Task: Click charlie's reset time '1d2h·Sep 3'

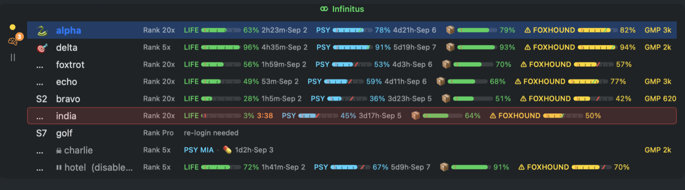Action: (254, 150)
